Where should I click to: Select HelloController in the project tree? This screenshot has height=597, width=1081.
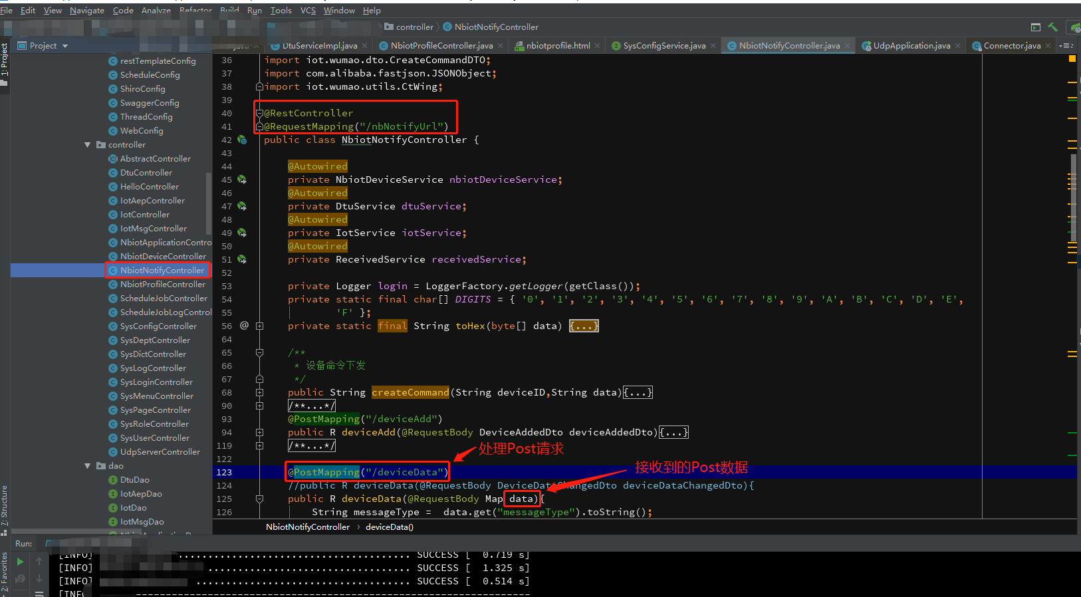[x=150, y=187]
